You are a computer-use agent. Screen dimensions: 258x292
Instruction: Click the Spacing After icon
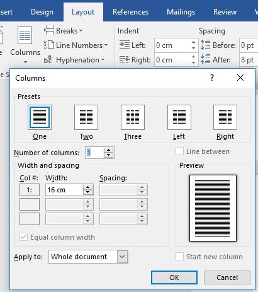click(x=205, y=59)
